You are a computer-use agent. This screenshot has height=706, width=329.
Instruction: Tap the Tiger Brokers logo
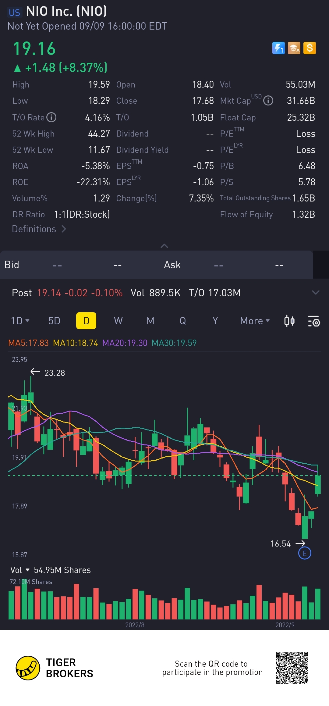coord(54,668)
